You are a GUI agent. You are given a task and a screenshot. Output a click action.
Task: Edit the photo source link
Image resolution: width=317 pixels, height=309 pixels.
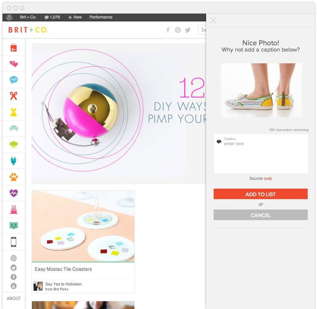click(x=268, y=178)
